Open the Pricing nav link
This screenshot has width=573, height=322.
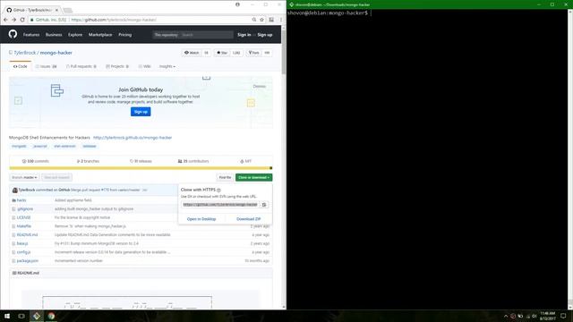point(125,35)
